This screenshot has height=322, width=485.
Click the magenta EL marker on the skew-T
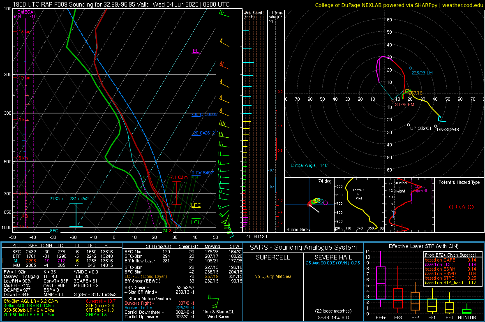(x=196, y=51)
